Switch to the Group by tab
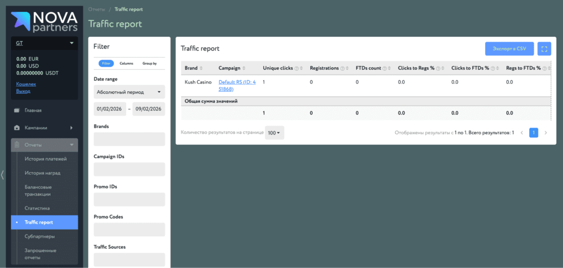563x268 pixels. (150, 63)
